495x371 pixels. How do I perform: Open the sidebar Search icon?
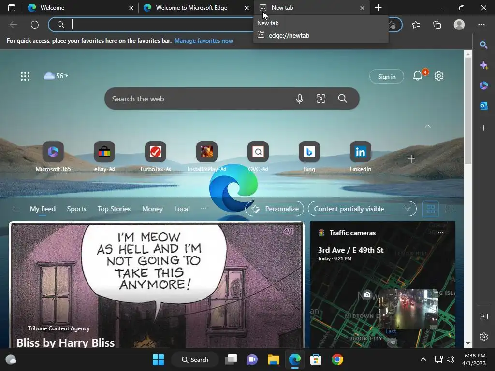tap(483, 45)
